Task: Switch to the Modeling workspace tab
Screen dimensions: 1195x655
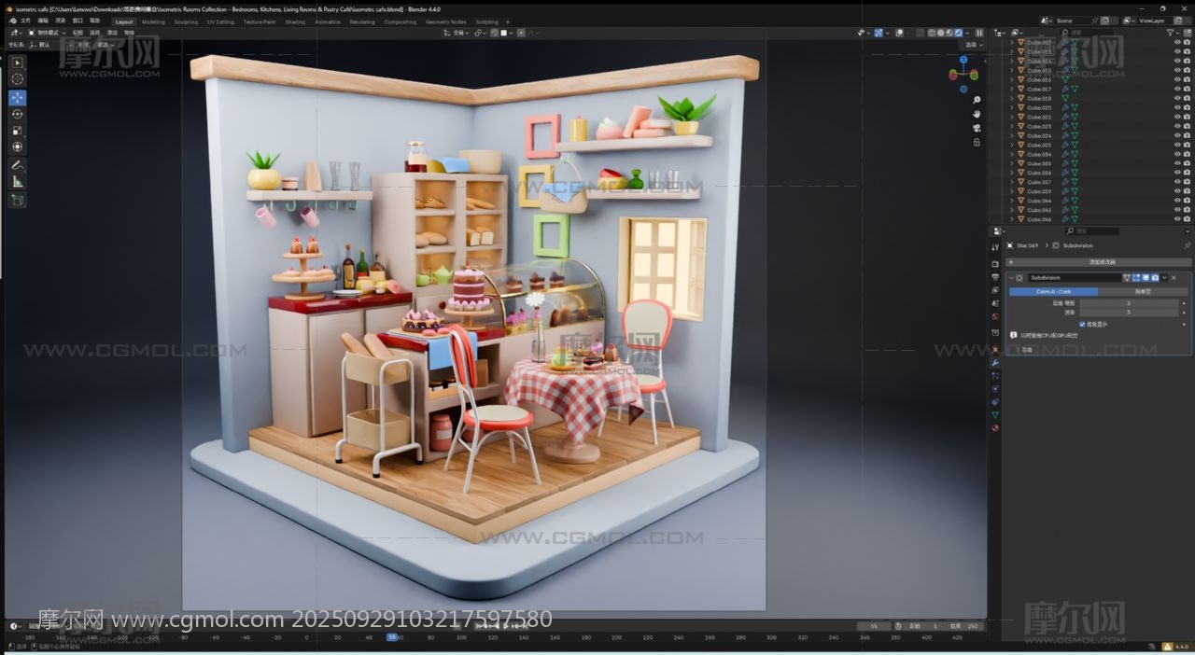Action: point(153,21)
